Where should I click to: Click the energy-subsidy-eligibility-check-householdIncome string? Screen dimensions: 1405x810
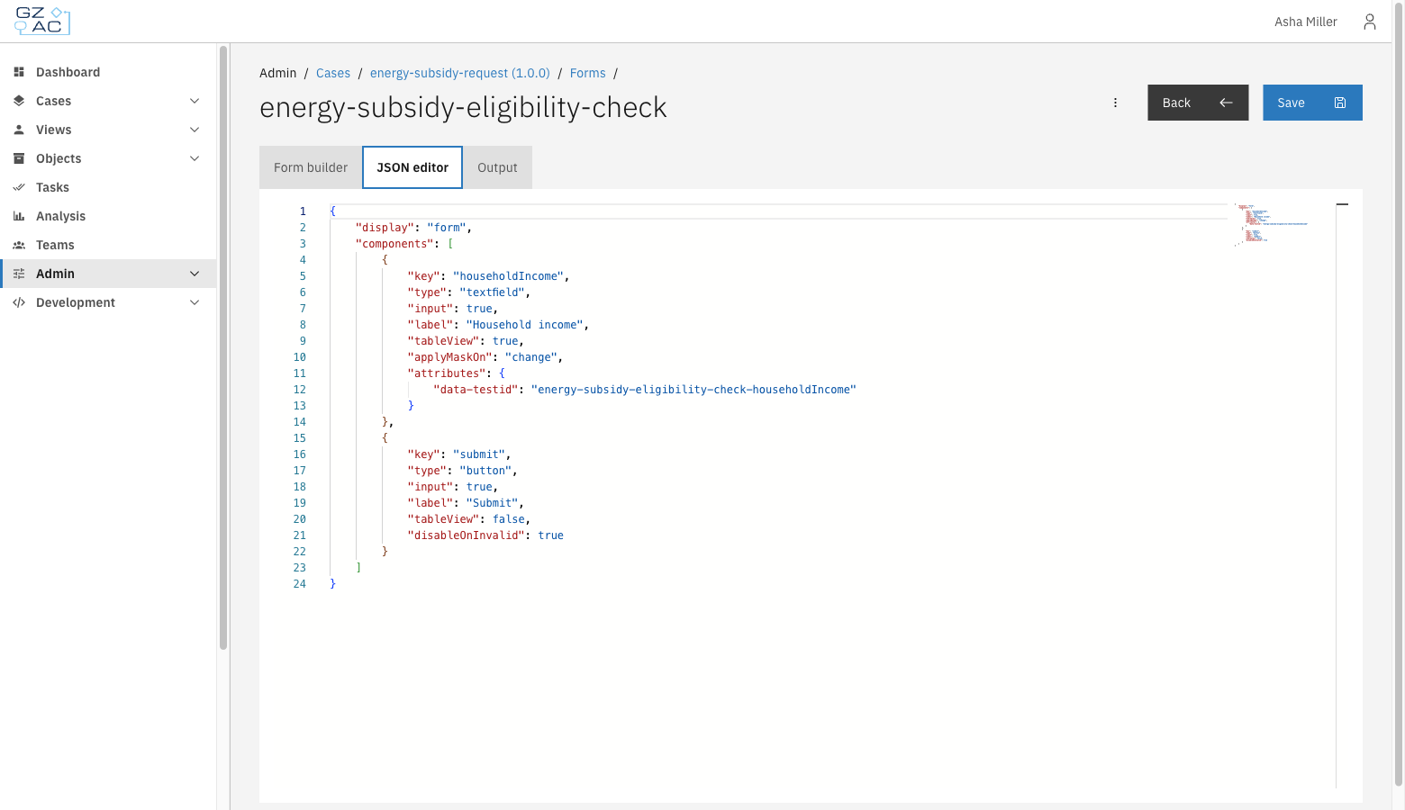(x=693, y=390)
